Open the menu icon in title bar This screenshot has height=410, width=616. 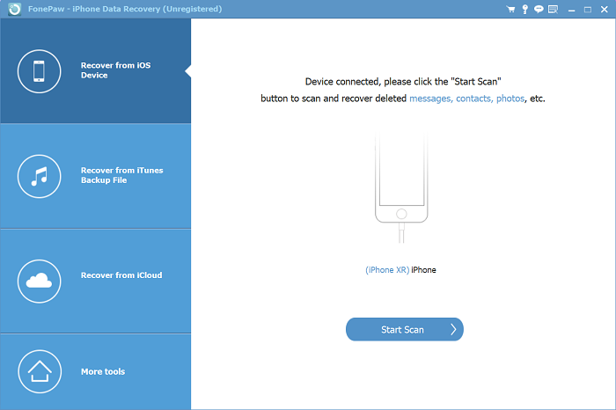coord(554,9)
